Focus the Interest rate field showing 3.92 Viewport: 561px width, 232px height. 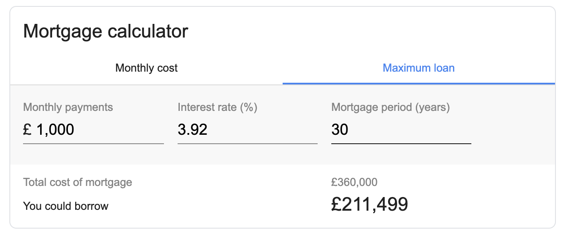click(x=247, y=129)
